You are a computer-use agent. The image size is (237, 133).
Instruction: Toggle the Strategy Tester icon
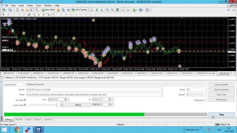click(37, 10)
